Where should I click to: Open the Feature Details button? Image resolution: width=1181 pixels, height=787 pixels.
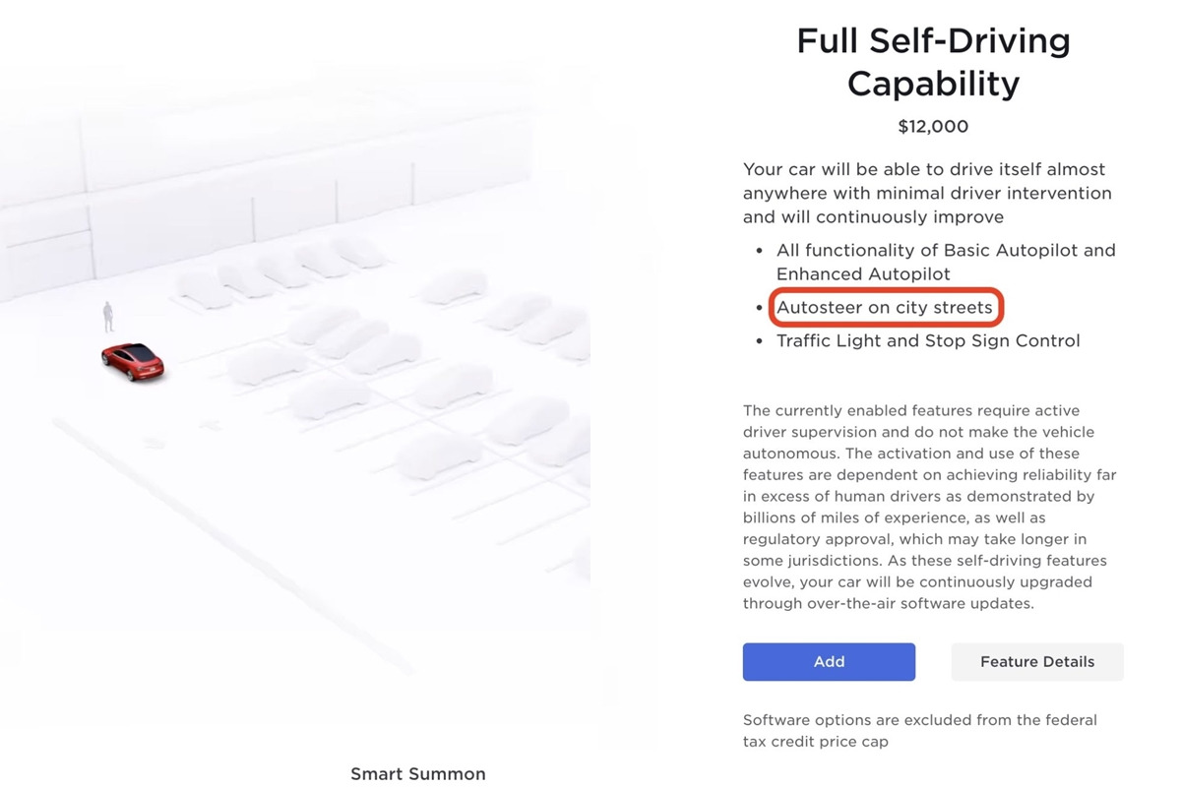pos(1036,662)
